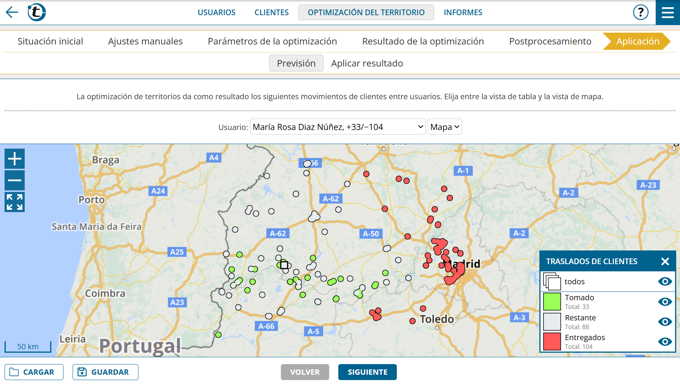Open the help question mark icon
The image size is (680, 385).
pyautogui.click(x=640, y=12)
